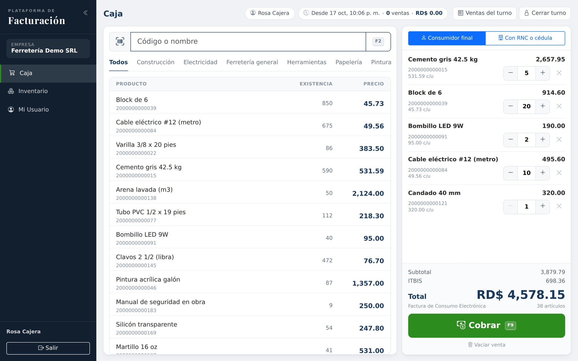Click the Ferretería Demo SRL company card
Screen dimensions: 578x361
[48, 49]
